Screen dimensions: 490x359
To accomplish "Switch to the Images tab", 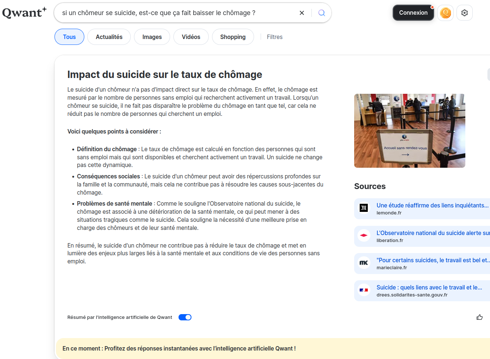I will click(152, 37).
